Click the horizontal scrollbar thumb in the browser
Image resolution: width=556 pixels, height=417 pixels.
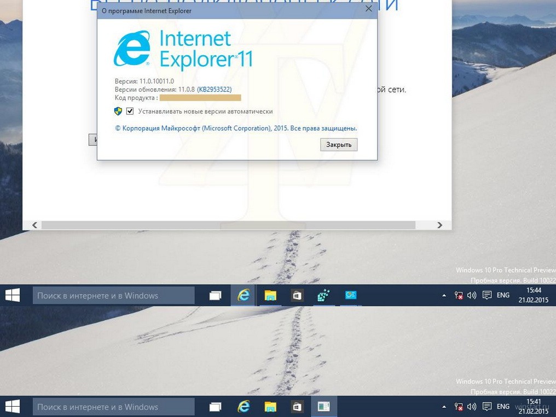pos(228,225)
